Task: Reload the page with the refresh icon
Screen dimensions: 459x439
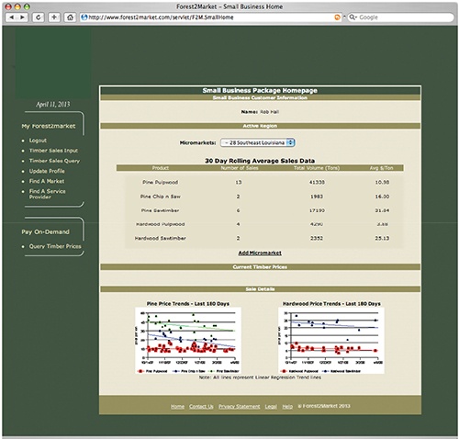Action: point(39,17)
